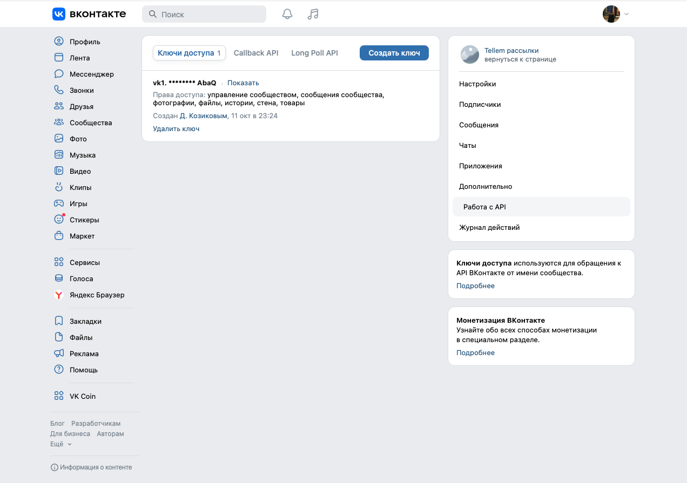Click Tellem рассылки community avatar
Viewport: 687px width, 483px height.
(470, 55)
